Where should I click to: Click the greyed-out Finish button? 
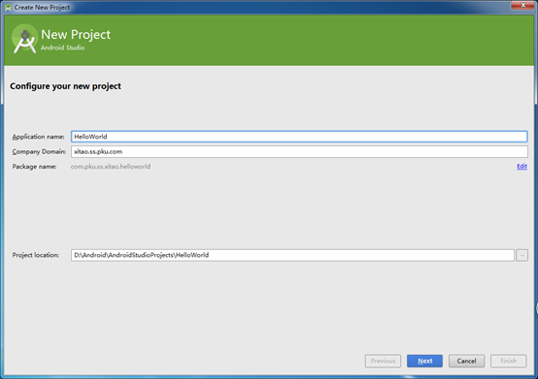[x=509, y=361]
